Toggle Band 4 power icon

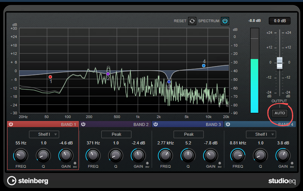click(x=228, y=124)
